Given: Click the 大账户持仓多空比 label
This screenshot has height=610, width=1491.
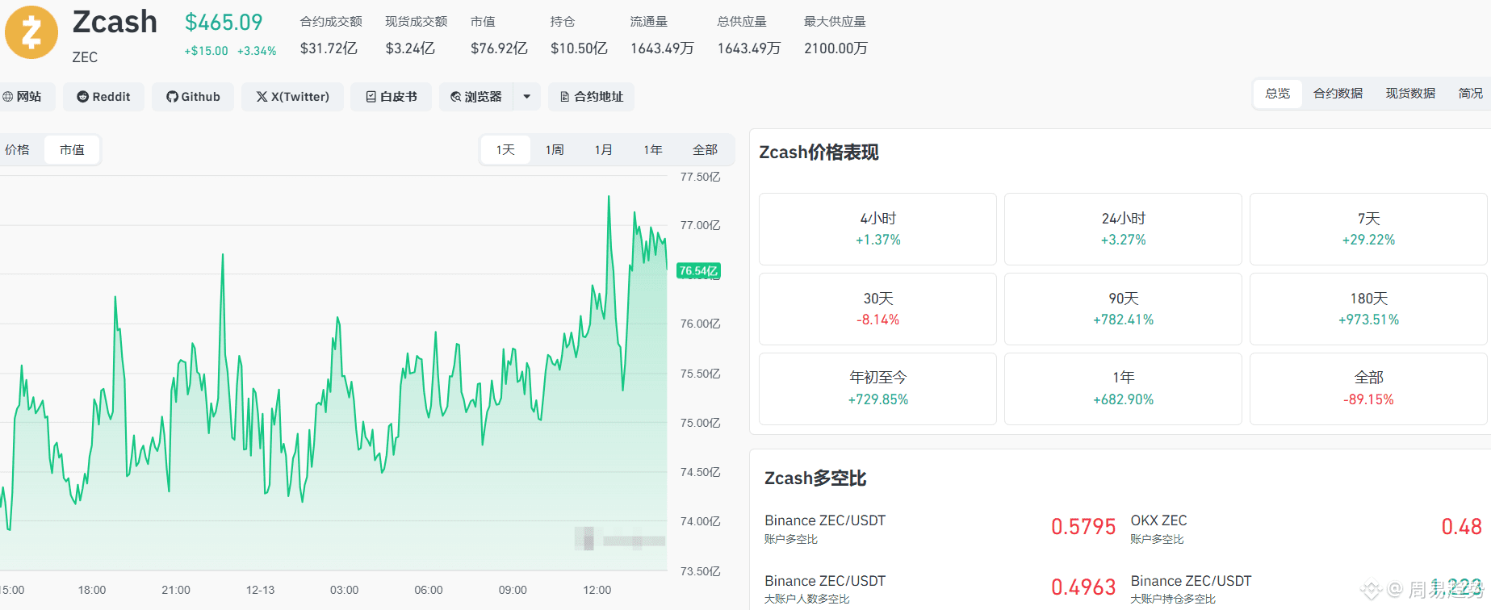Looking at the screenshot, I should pyautogui.click(x=1173, y=599).
